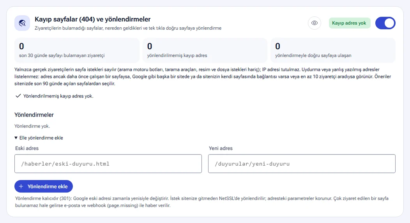Click the 'Yönlendirme ekle' button
Image resolution: width=410 pixels, height=223 pixels.
coord(43,186)
